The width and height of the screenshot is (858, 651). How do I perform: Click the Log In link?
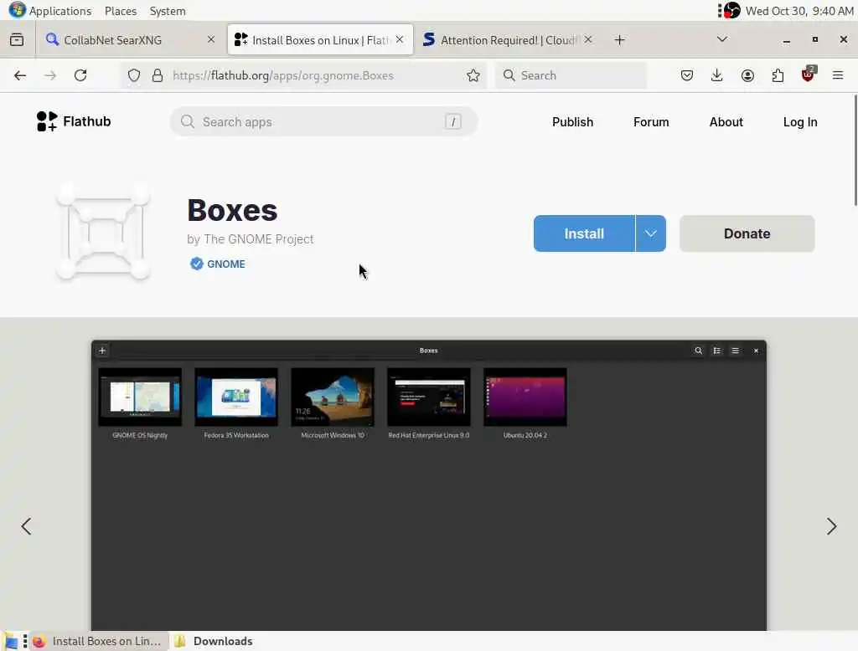pos(800,122)
